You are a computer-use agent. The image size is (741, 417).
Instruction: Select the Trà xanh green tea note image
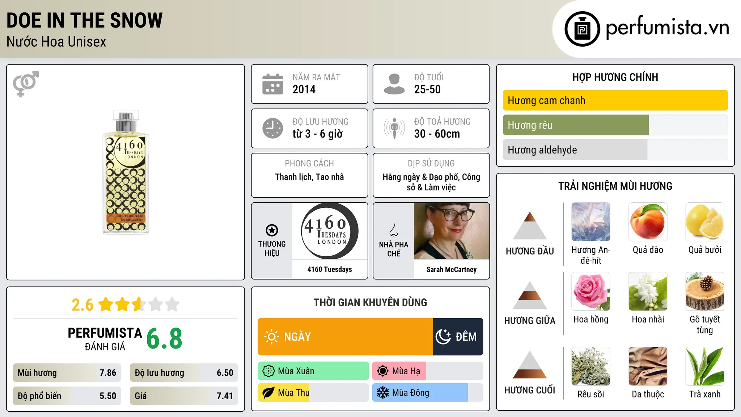pyautogui.click(x=705, y=366)
